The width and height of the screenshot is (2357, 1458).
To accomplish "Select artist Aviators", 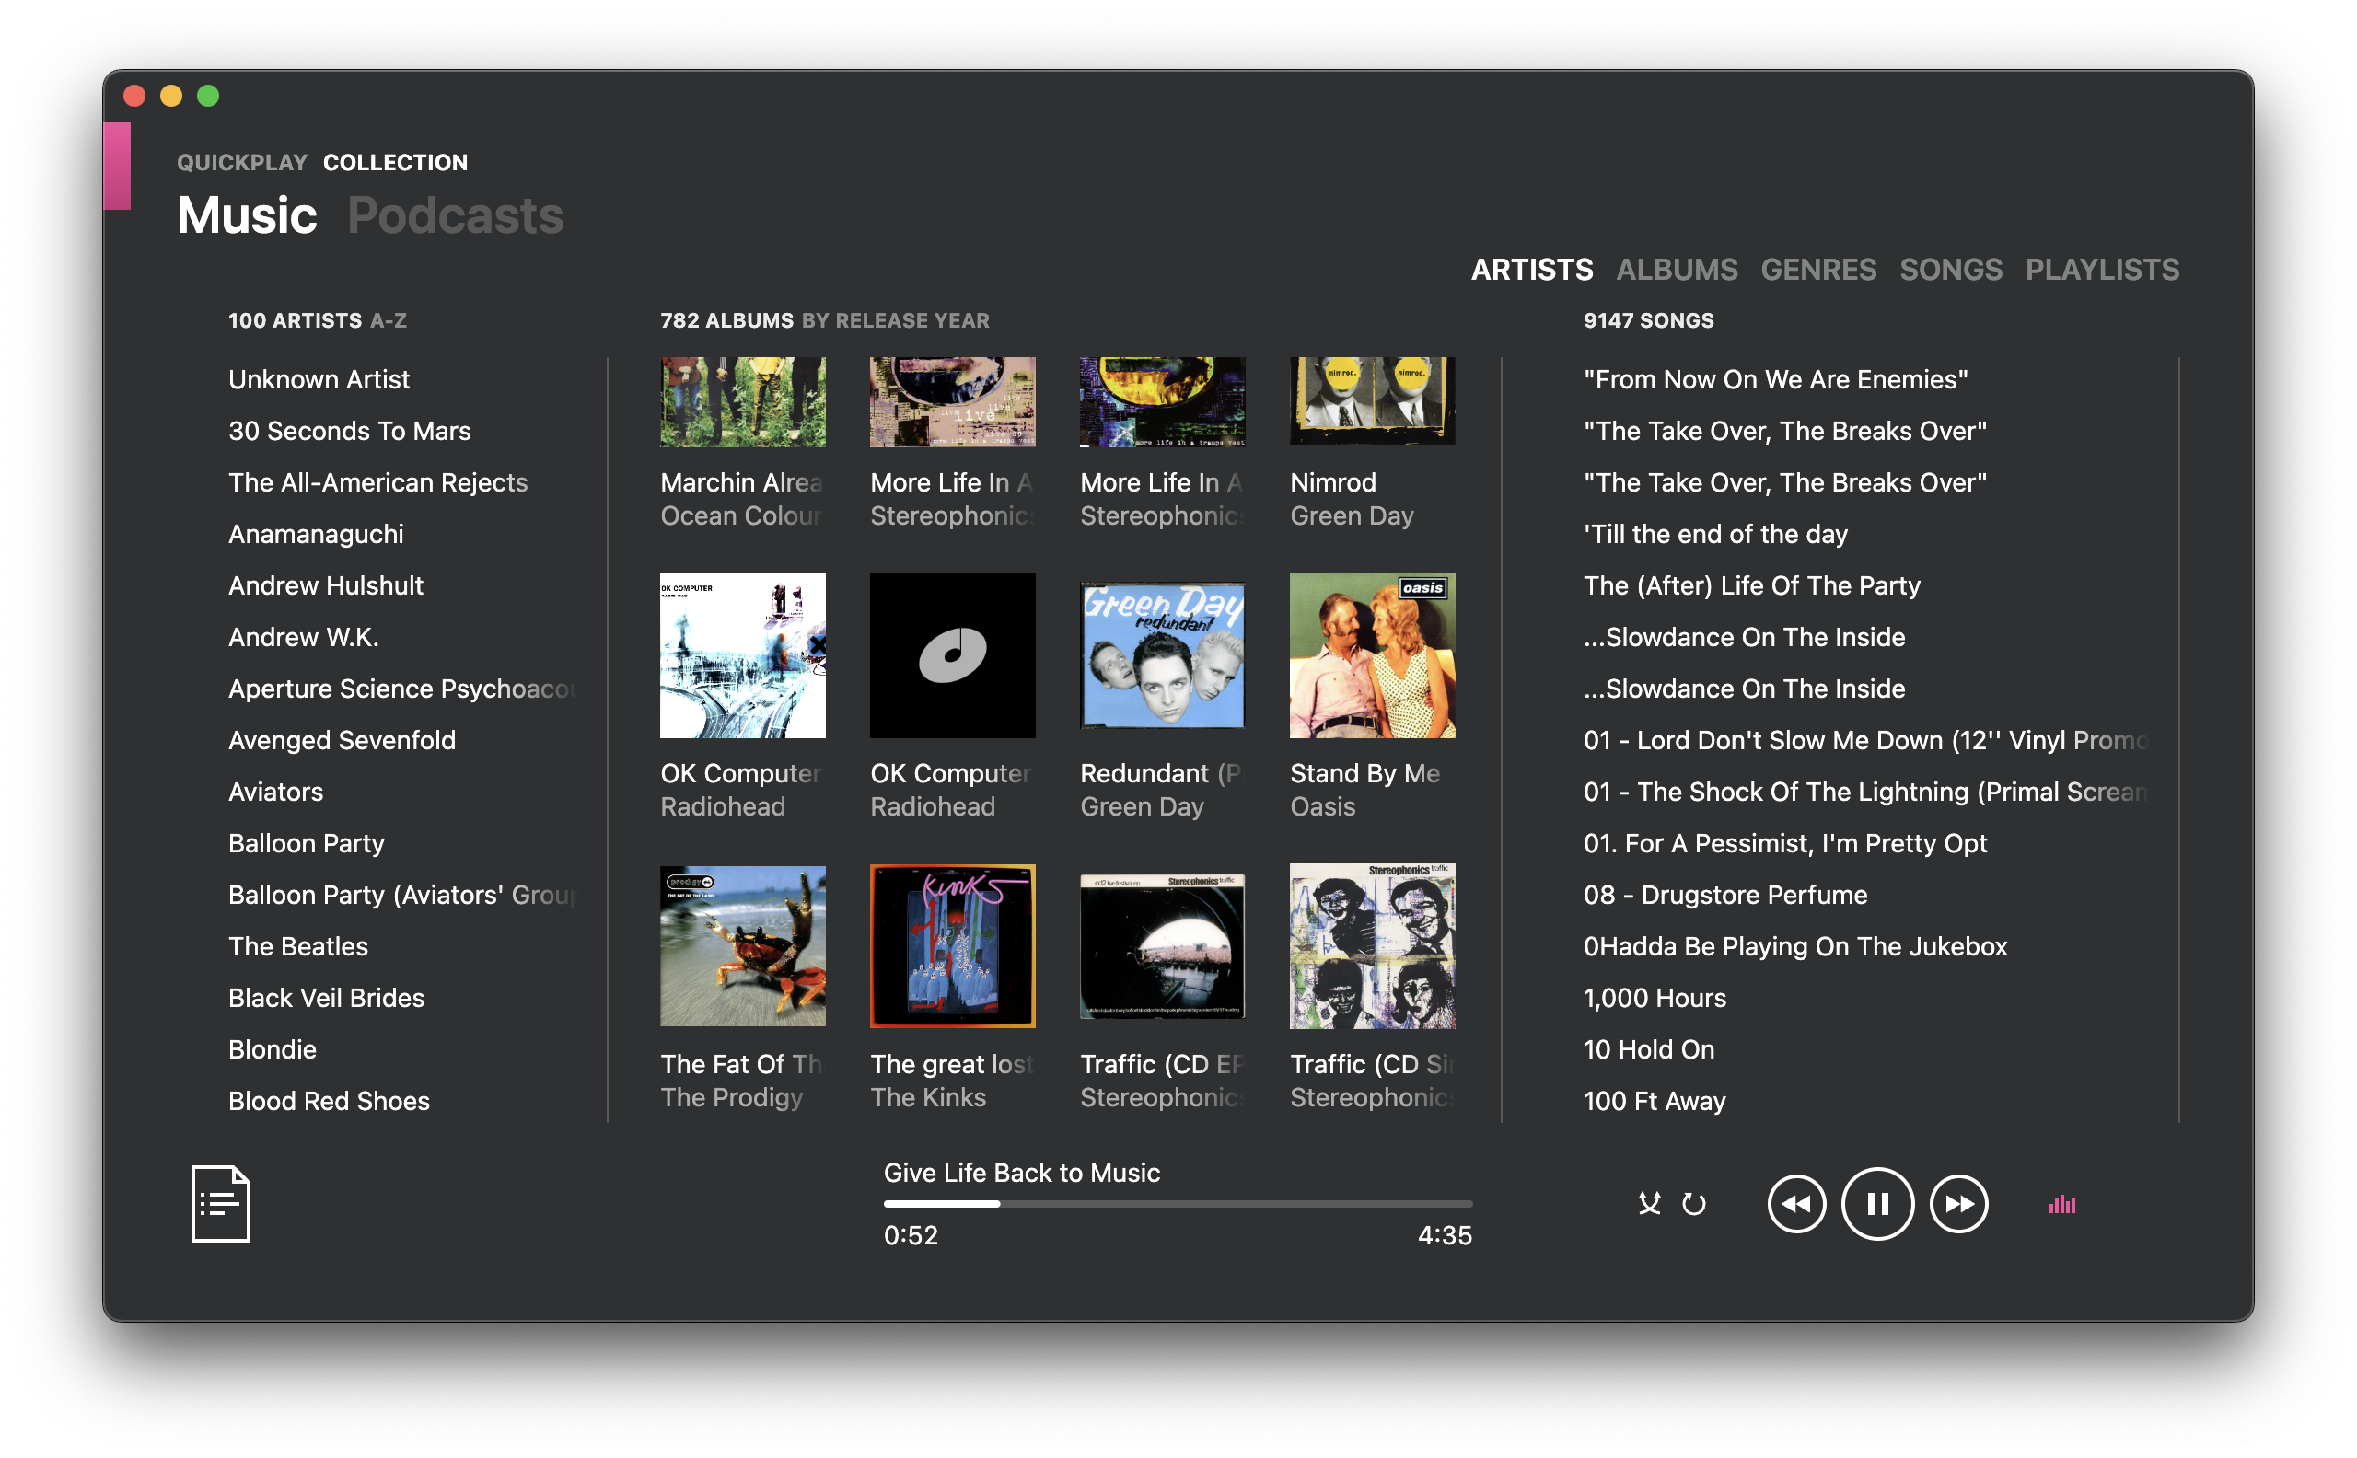I will (276, 792).
